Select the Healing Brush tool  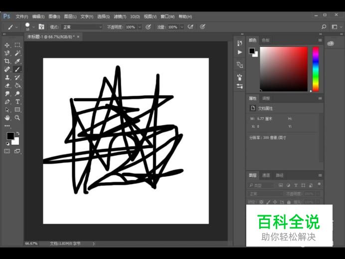pos(7,69)
